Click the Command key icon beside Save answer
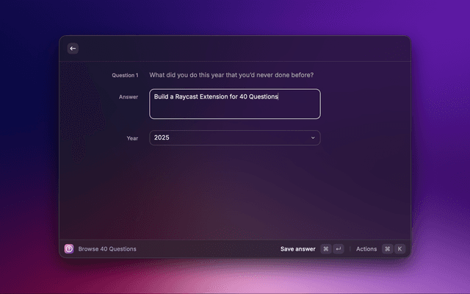 pos(325,249)
